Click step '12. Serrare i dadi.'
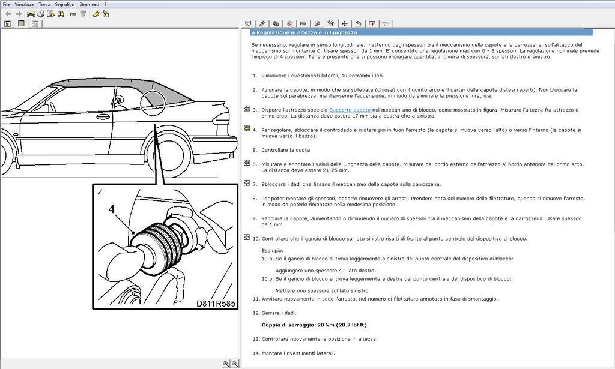Image resolution: width=615 pixels, height=369 pixels. [274, 313]
